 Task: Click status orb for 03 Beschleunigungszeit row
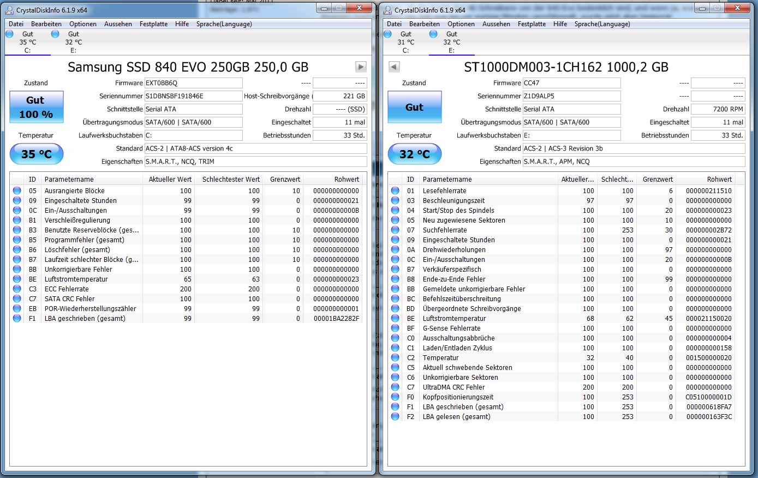pyautogui.click(x=395, y=200)
